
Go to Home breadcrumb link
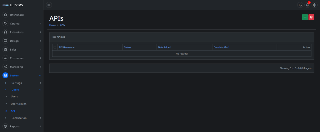tap(52, 25)
